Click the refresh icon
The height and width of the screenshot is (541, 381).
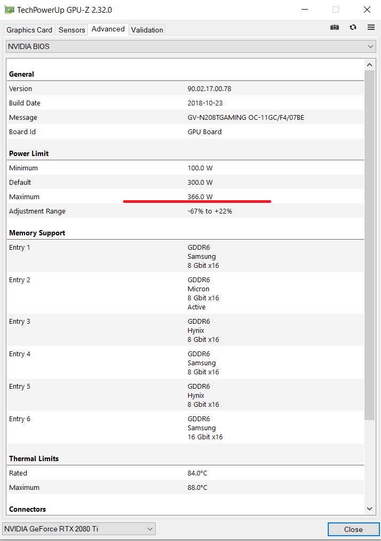click(353, 27)
